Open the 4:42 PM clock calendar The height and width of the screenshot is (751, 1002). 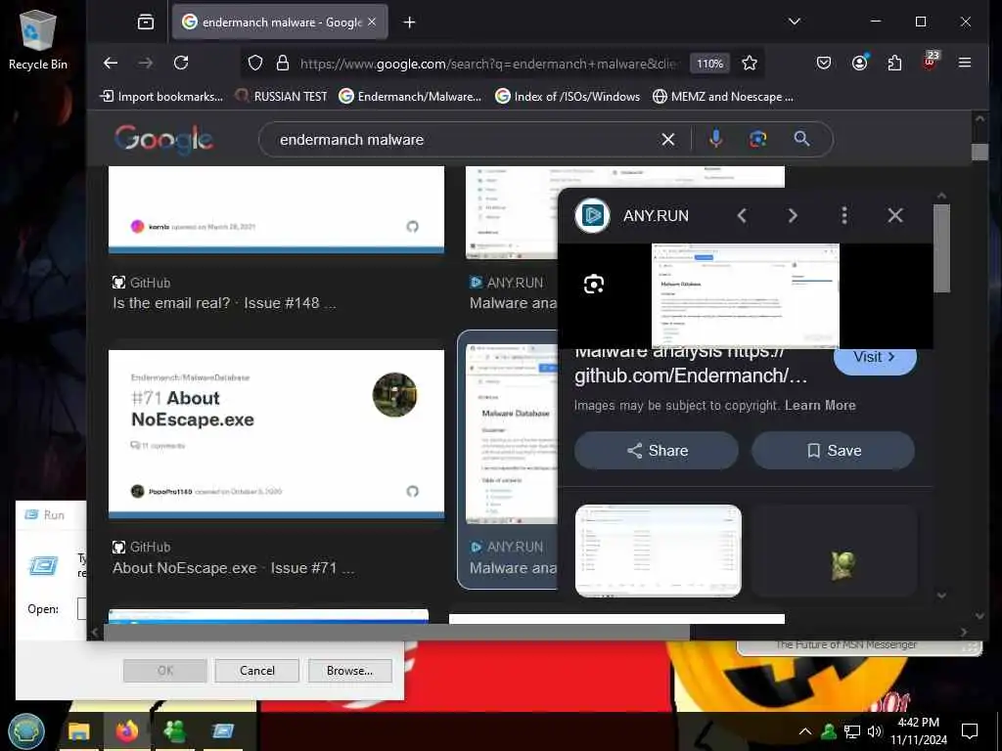918,731
